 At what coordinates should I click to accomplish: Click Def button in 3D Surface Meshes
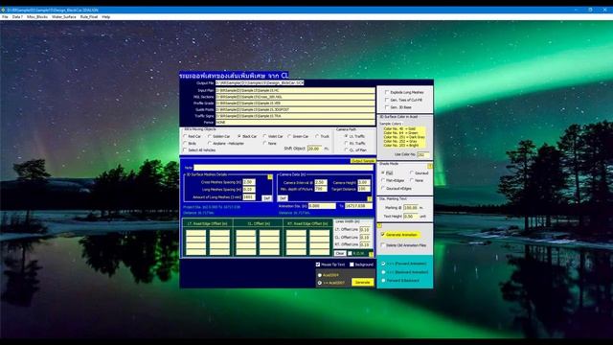266,198
